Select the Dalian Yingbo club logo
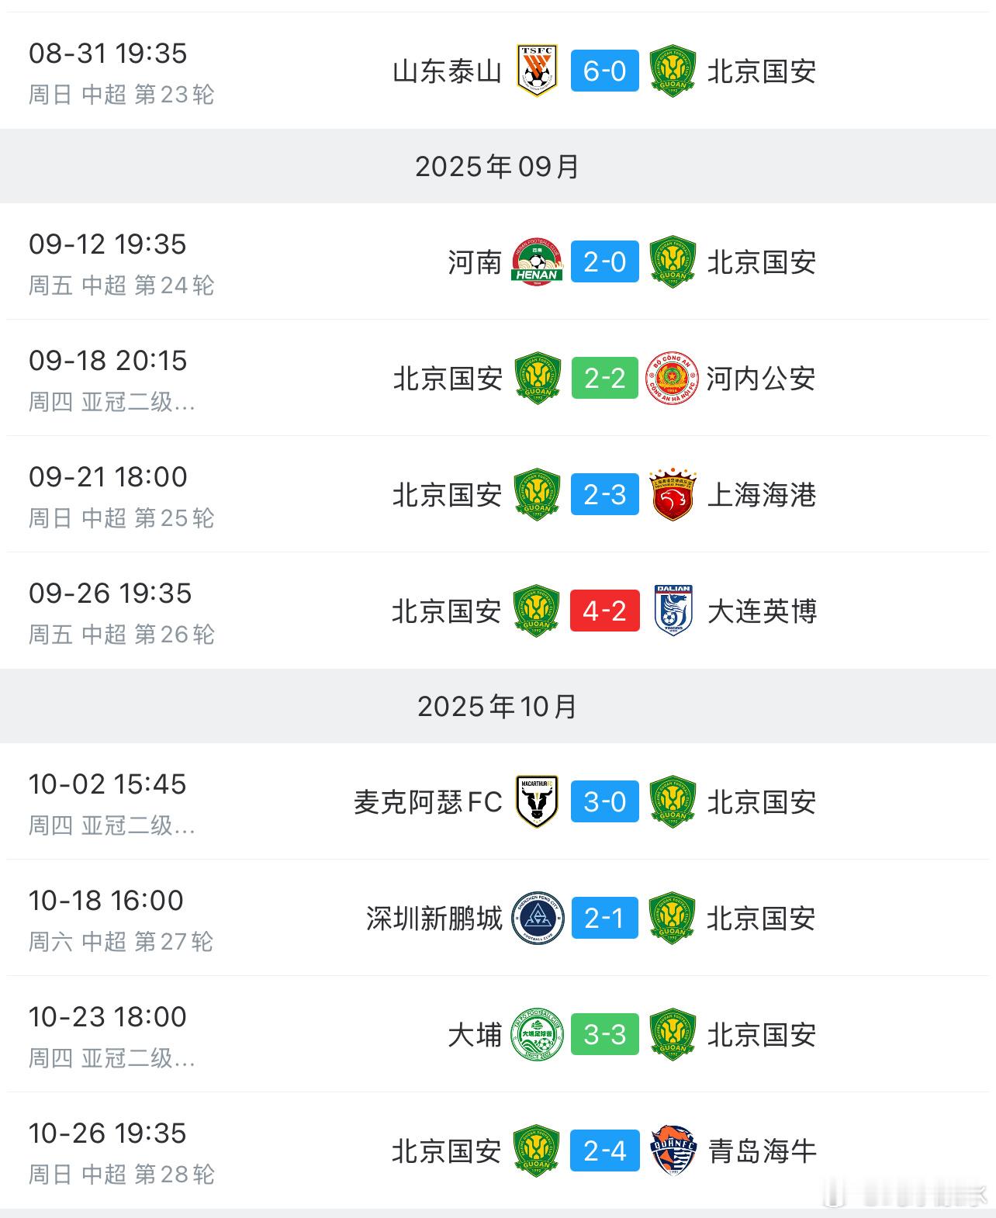The image size is (996, 1218). coord(673,611)
